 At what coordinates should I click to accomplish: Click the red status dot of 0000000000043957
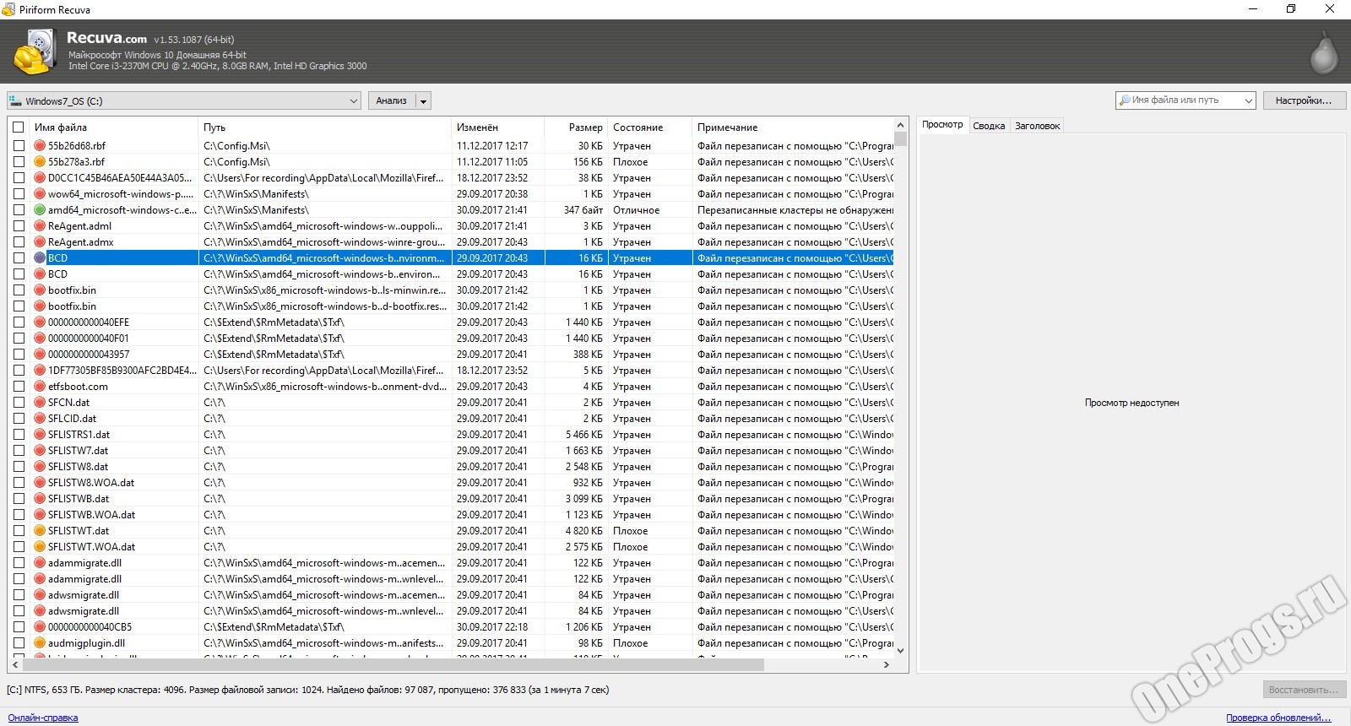tap(40, 355)
